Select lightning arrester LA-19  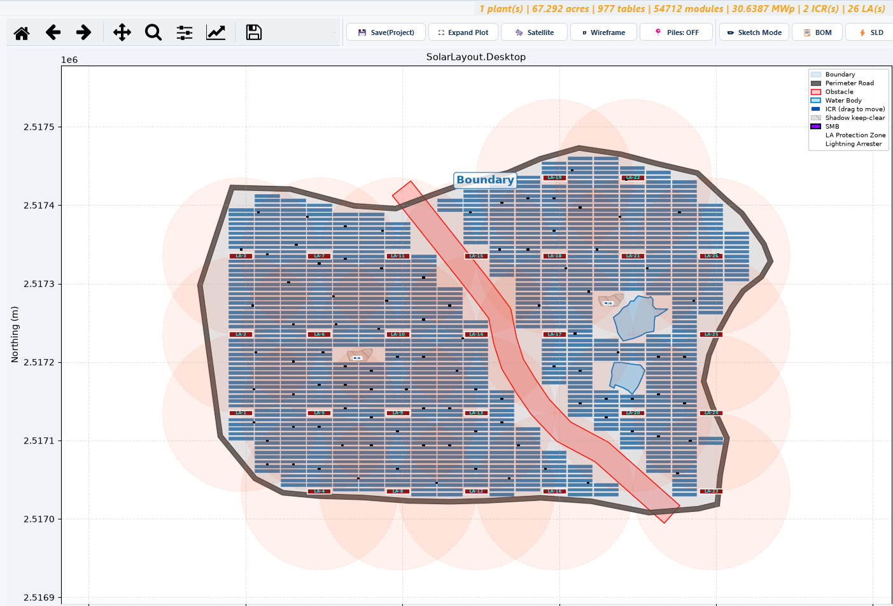tap(554, 178)
